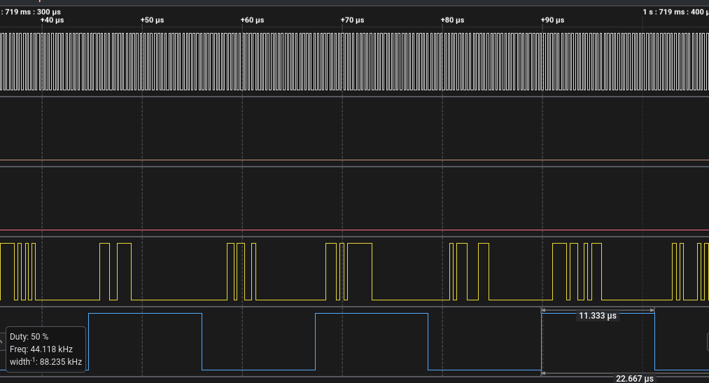
Task: Click the +90 µs time ruler marker
Action: tap(552, 20)
